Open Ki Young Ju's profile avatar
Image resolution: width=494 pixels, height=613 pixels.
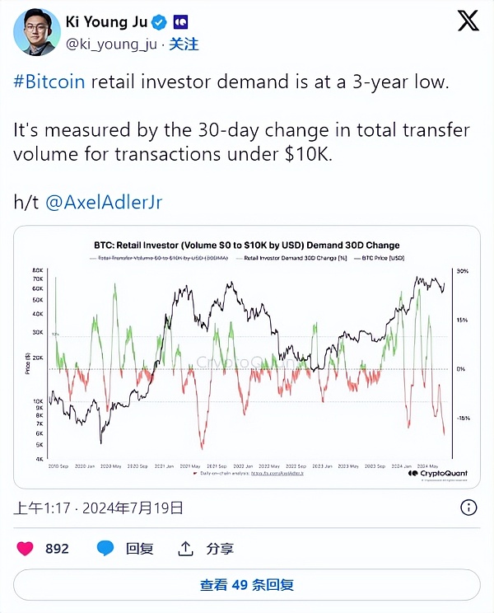point(37,32)
